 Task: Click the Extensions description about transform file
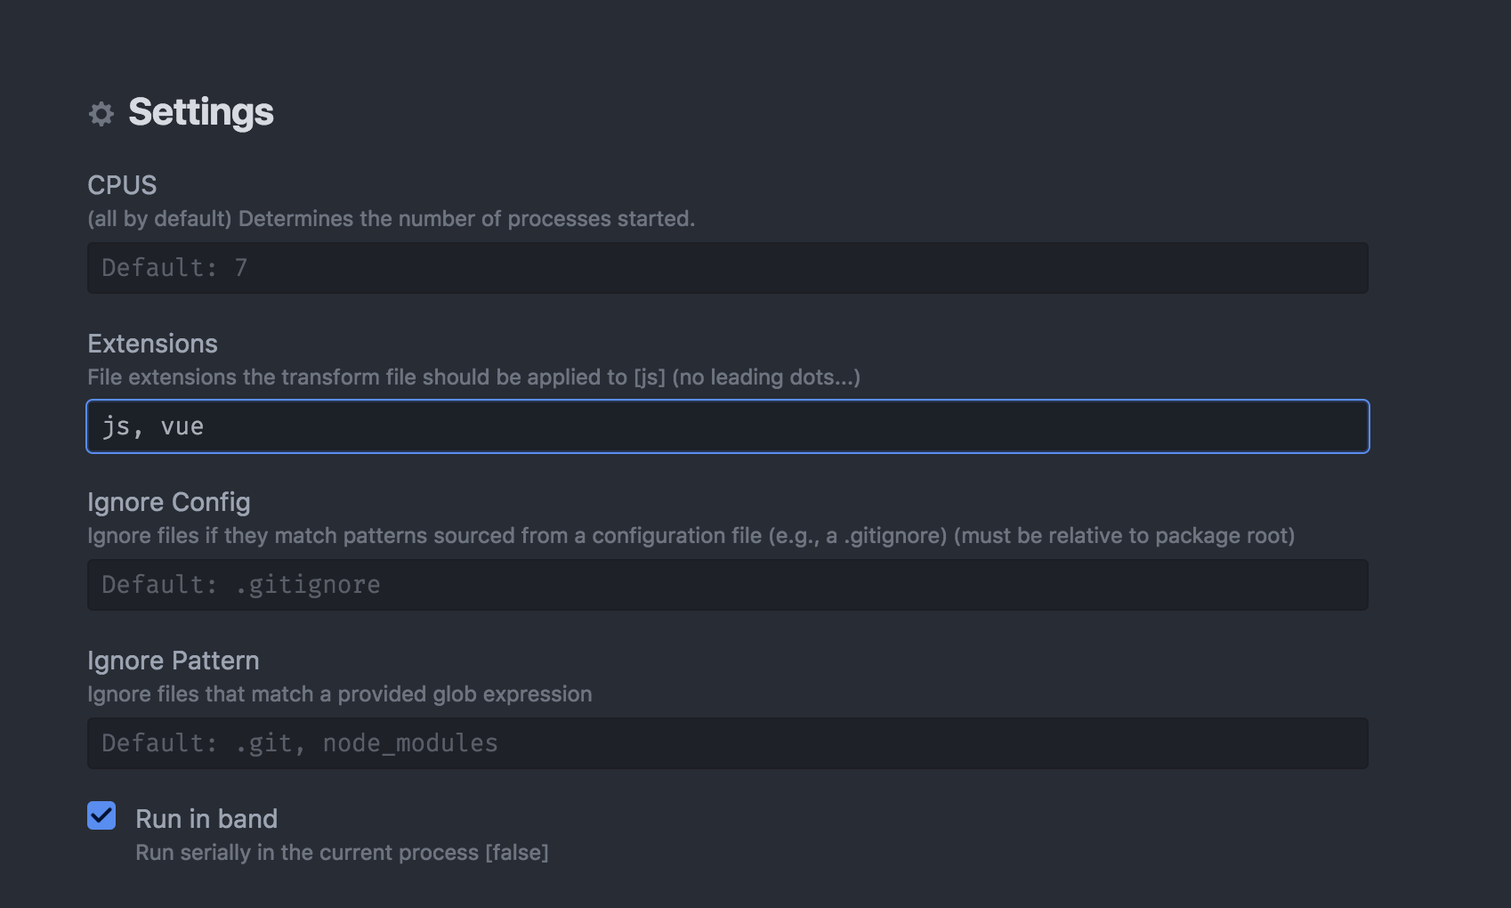point(473,377)
